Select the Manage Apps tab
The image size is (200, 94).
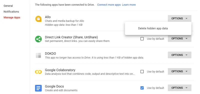coord(12,17)
